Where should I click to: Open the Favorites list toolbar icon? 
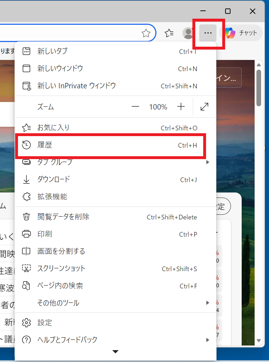point(169,33)
